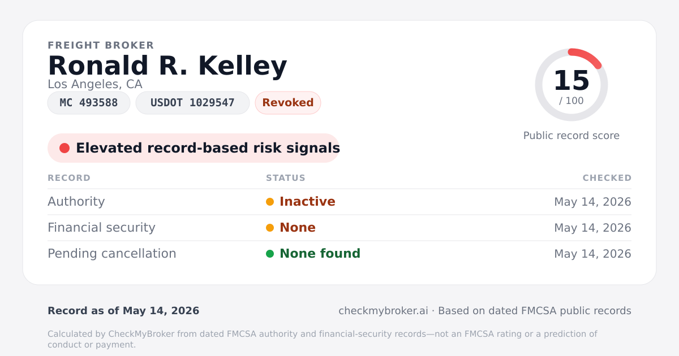Screen dimensions: 679x356
Task: Click the Ronald R. Kelley name heading
Action: [x=167, y=66]
